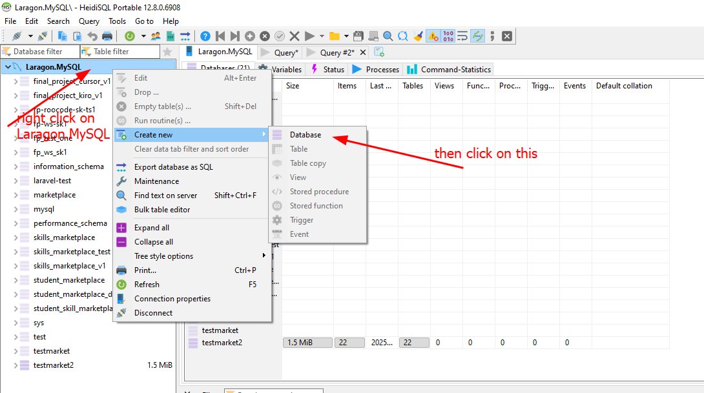Select Database in the Create new submenu
704x393 pixels.
point(317,135)
